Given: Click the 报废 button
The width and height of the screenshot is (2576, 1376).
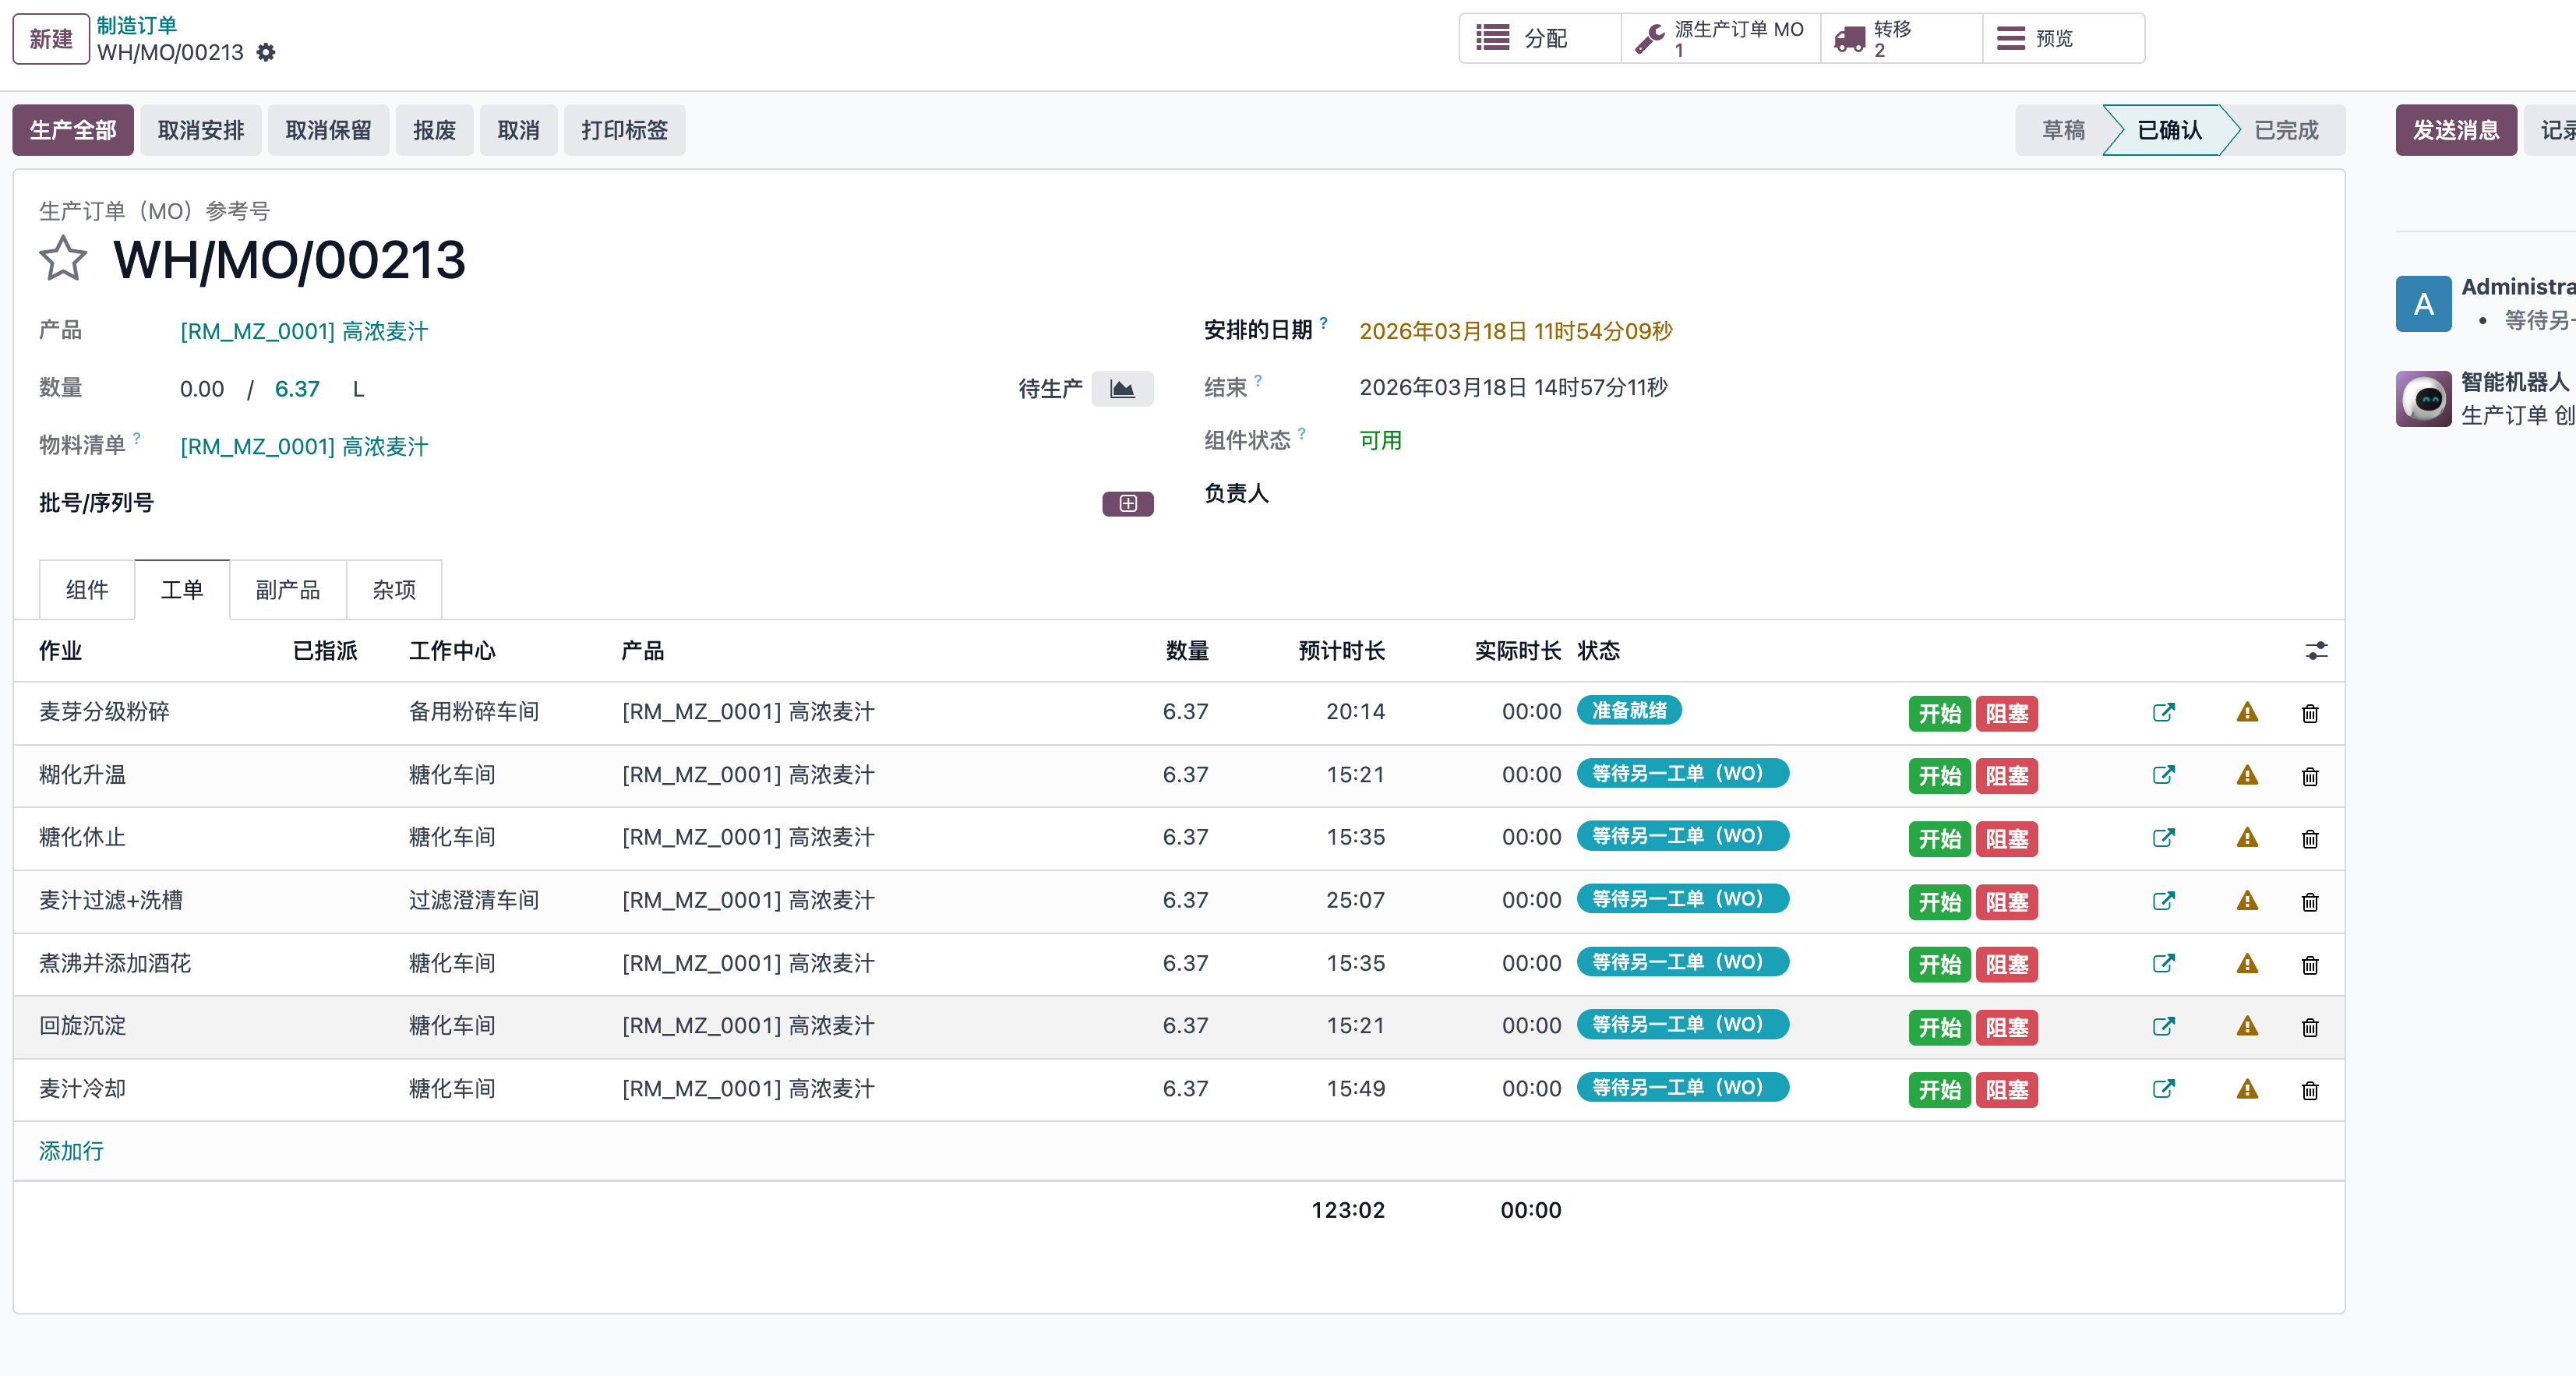Looking at the screenshot, I should [435, 130].
